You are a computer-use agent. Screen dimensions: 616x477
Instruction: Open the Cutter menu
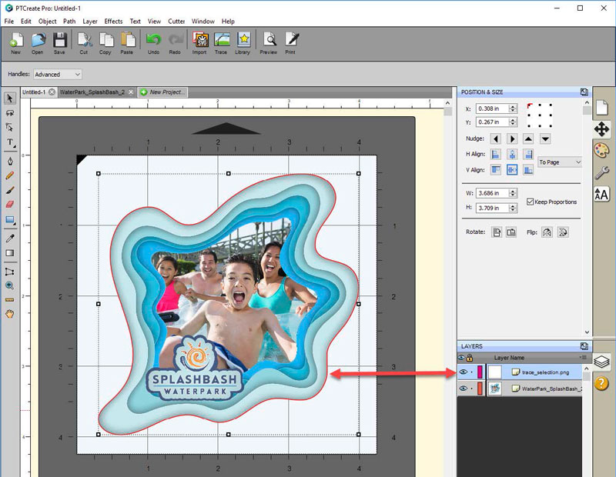coord(176,22)
